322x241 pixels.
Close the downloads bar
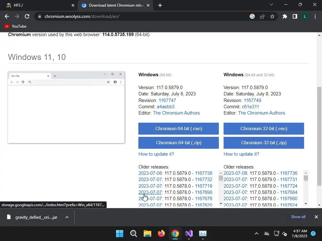316,217
